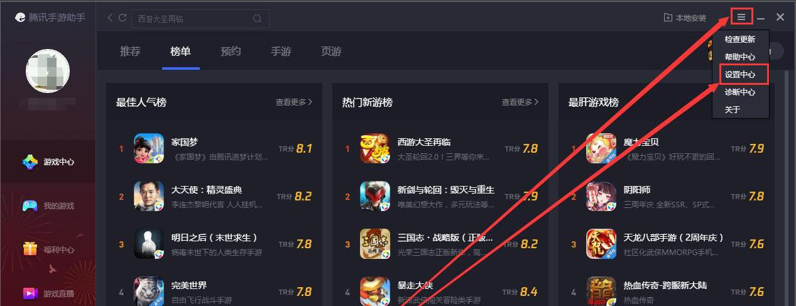
Task: Open 阴阳师 game entry
Action: click(673, 196)
